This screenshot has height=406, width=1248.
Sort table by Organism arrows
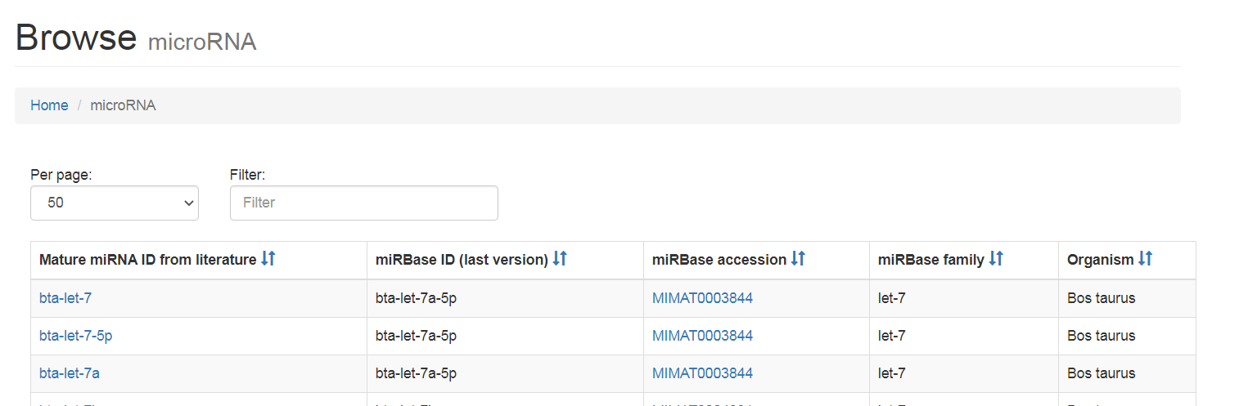pos(1146,259)
